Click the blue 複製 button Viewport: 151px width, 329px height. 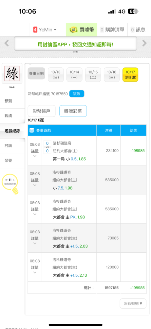pyautogui.click(x=77, y=94)
